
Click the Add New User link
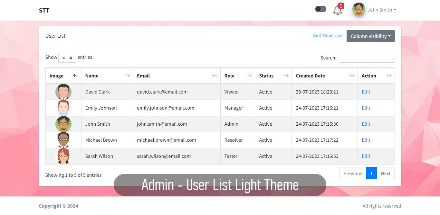click(x=328, y=36)
